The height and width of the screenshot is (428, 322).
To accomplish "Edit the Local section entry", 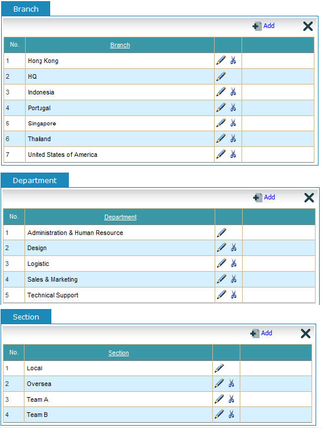I will 219,368.
